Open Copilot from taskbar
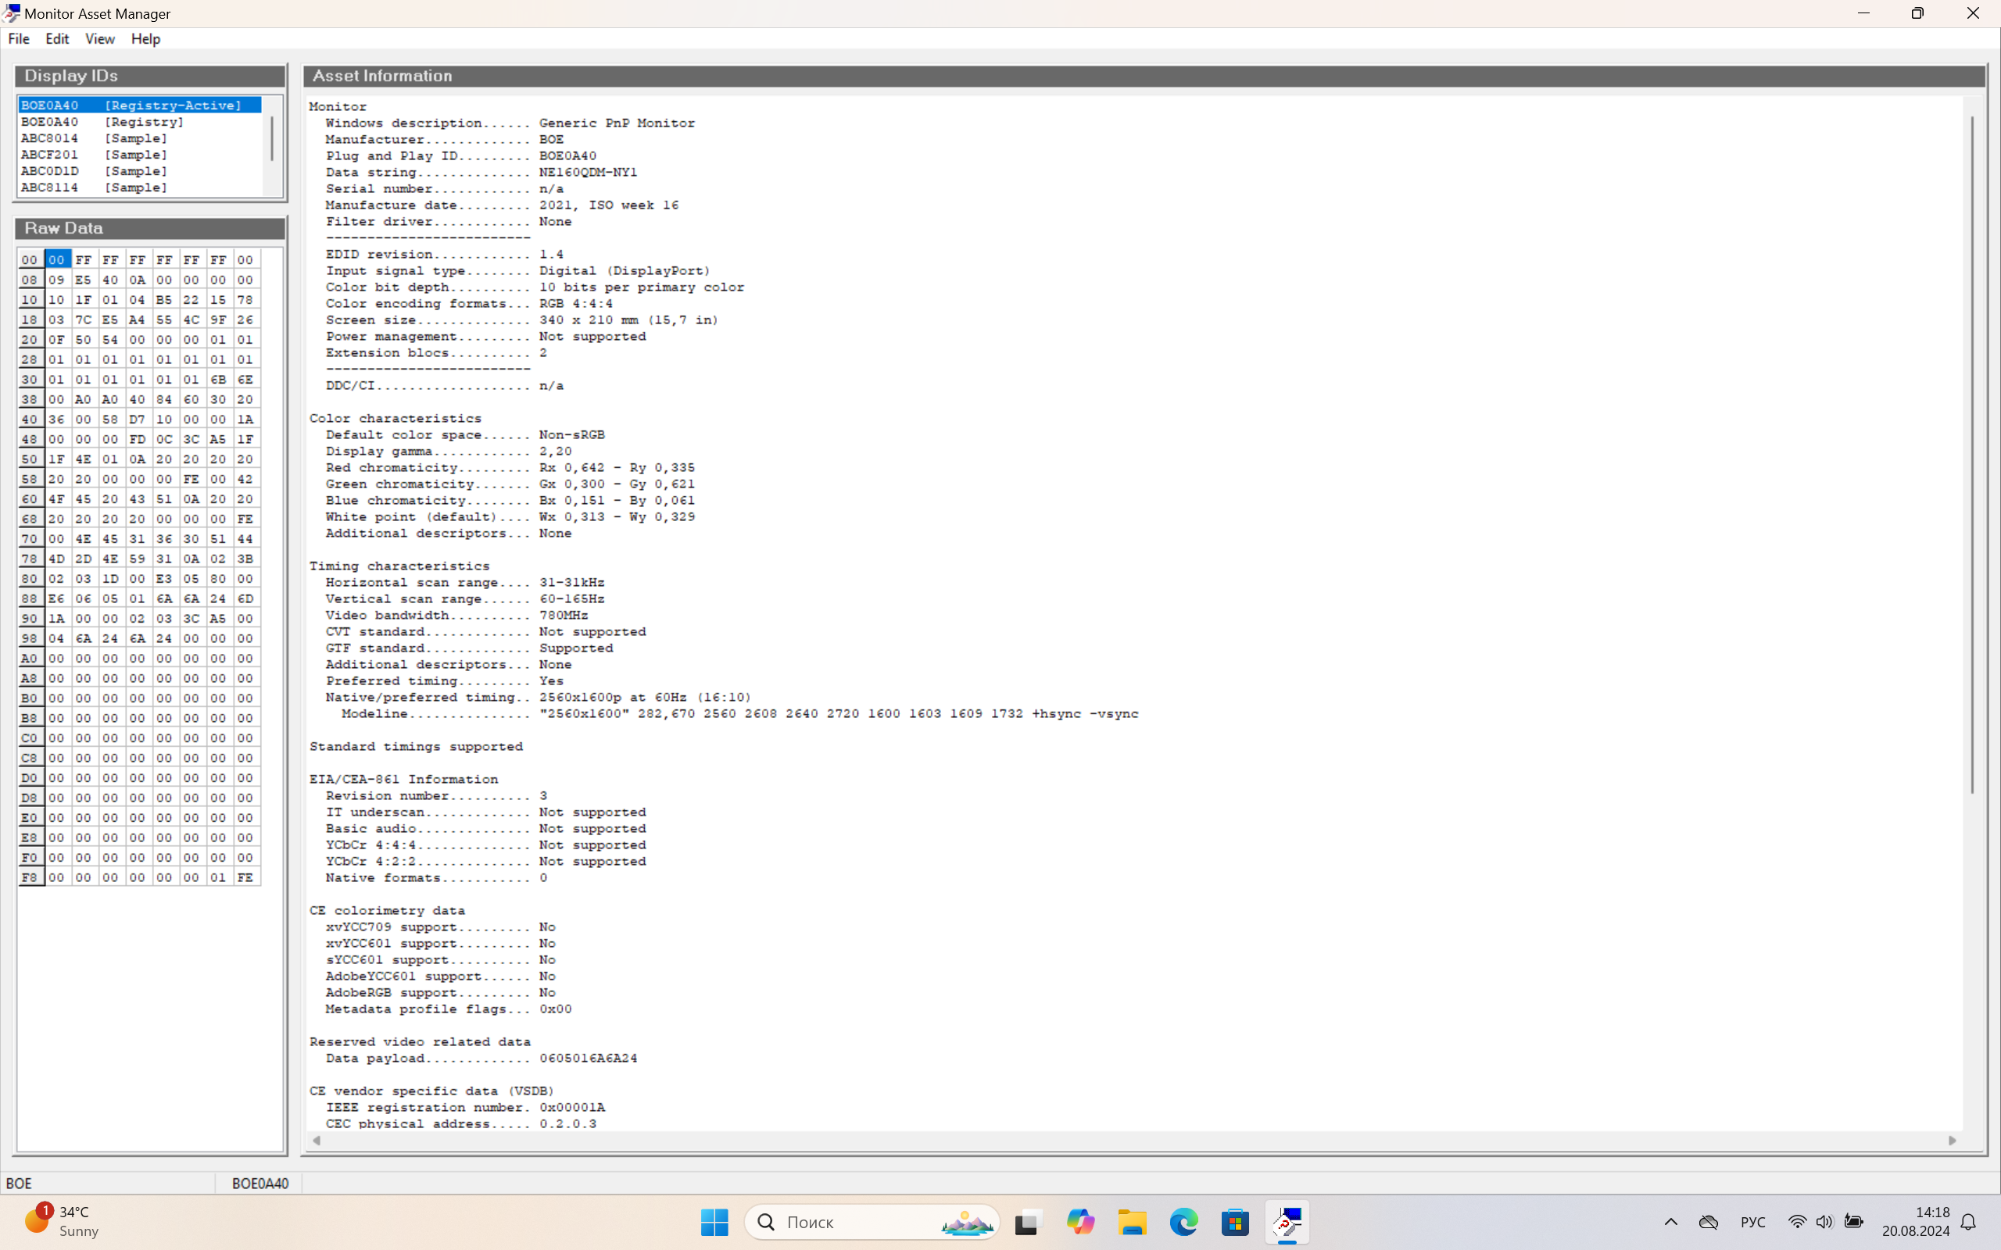Screen dimensions: 2001x1250 point(1080,1222)
